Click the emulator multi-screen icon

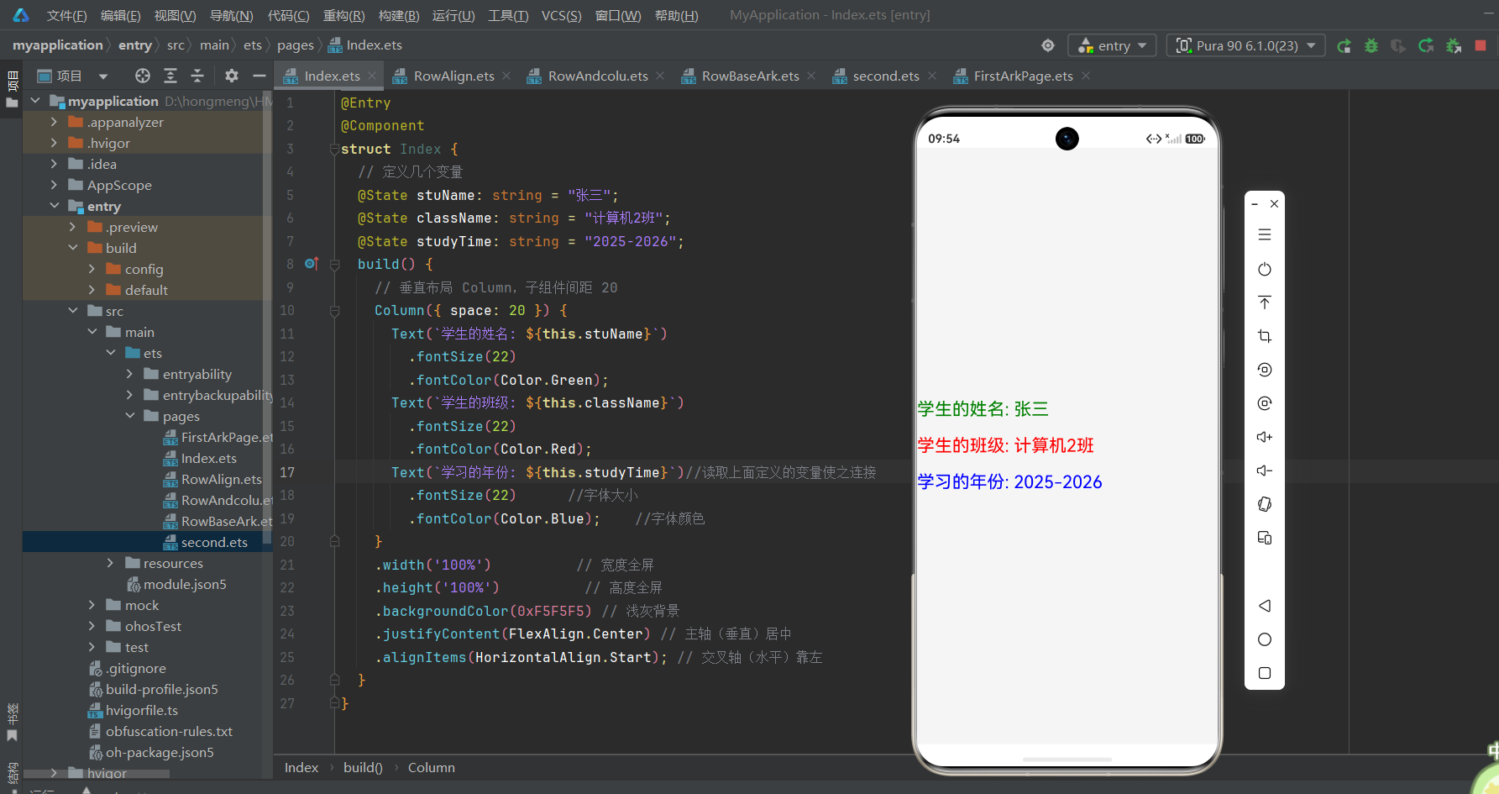click(1265, 538)
